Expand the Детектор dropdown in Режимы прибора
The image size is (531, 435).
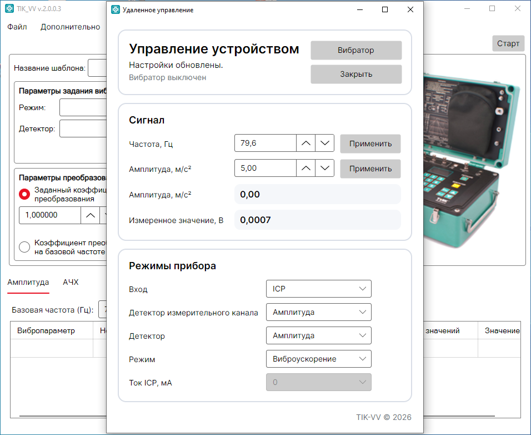[x=319, y=335]
